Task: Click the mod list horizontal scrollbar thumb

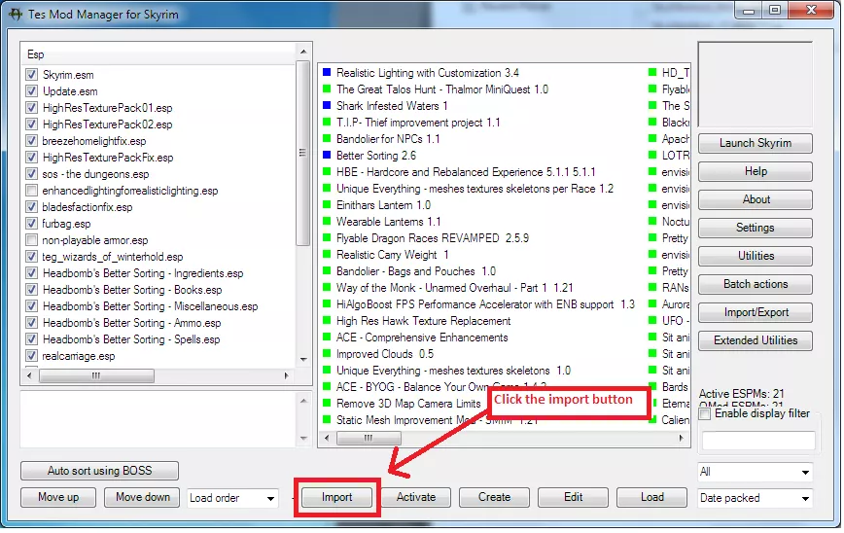Action: [369, 439]
